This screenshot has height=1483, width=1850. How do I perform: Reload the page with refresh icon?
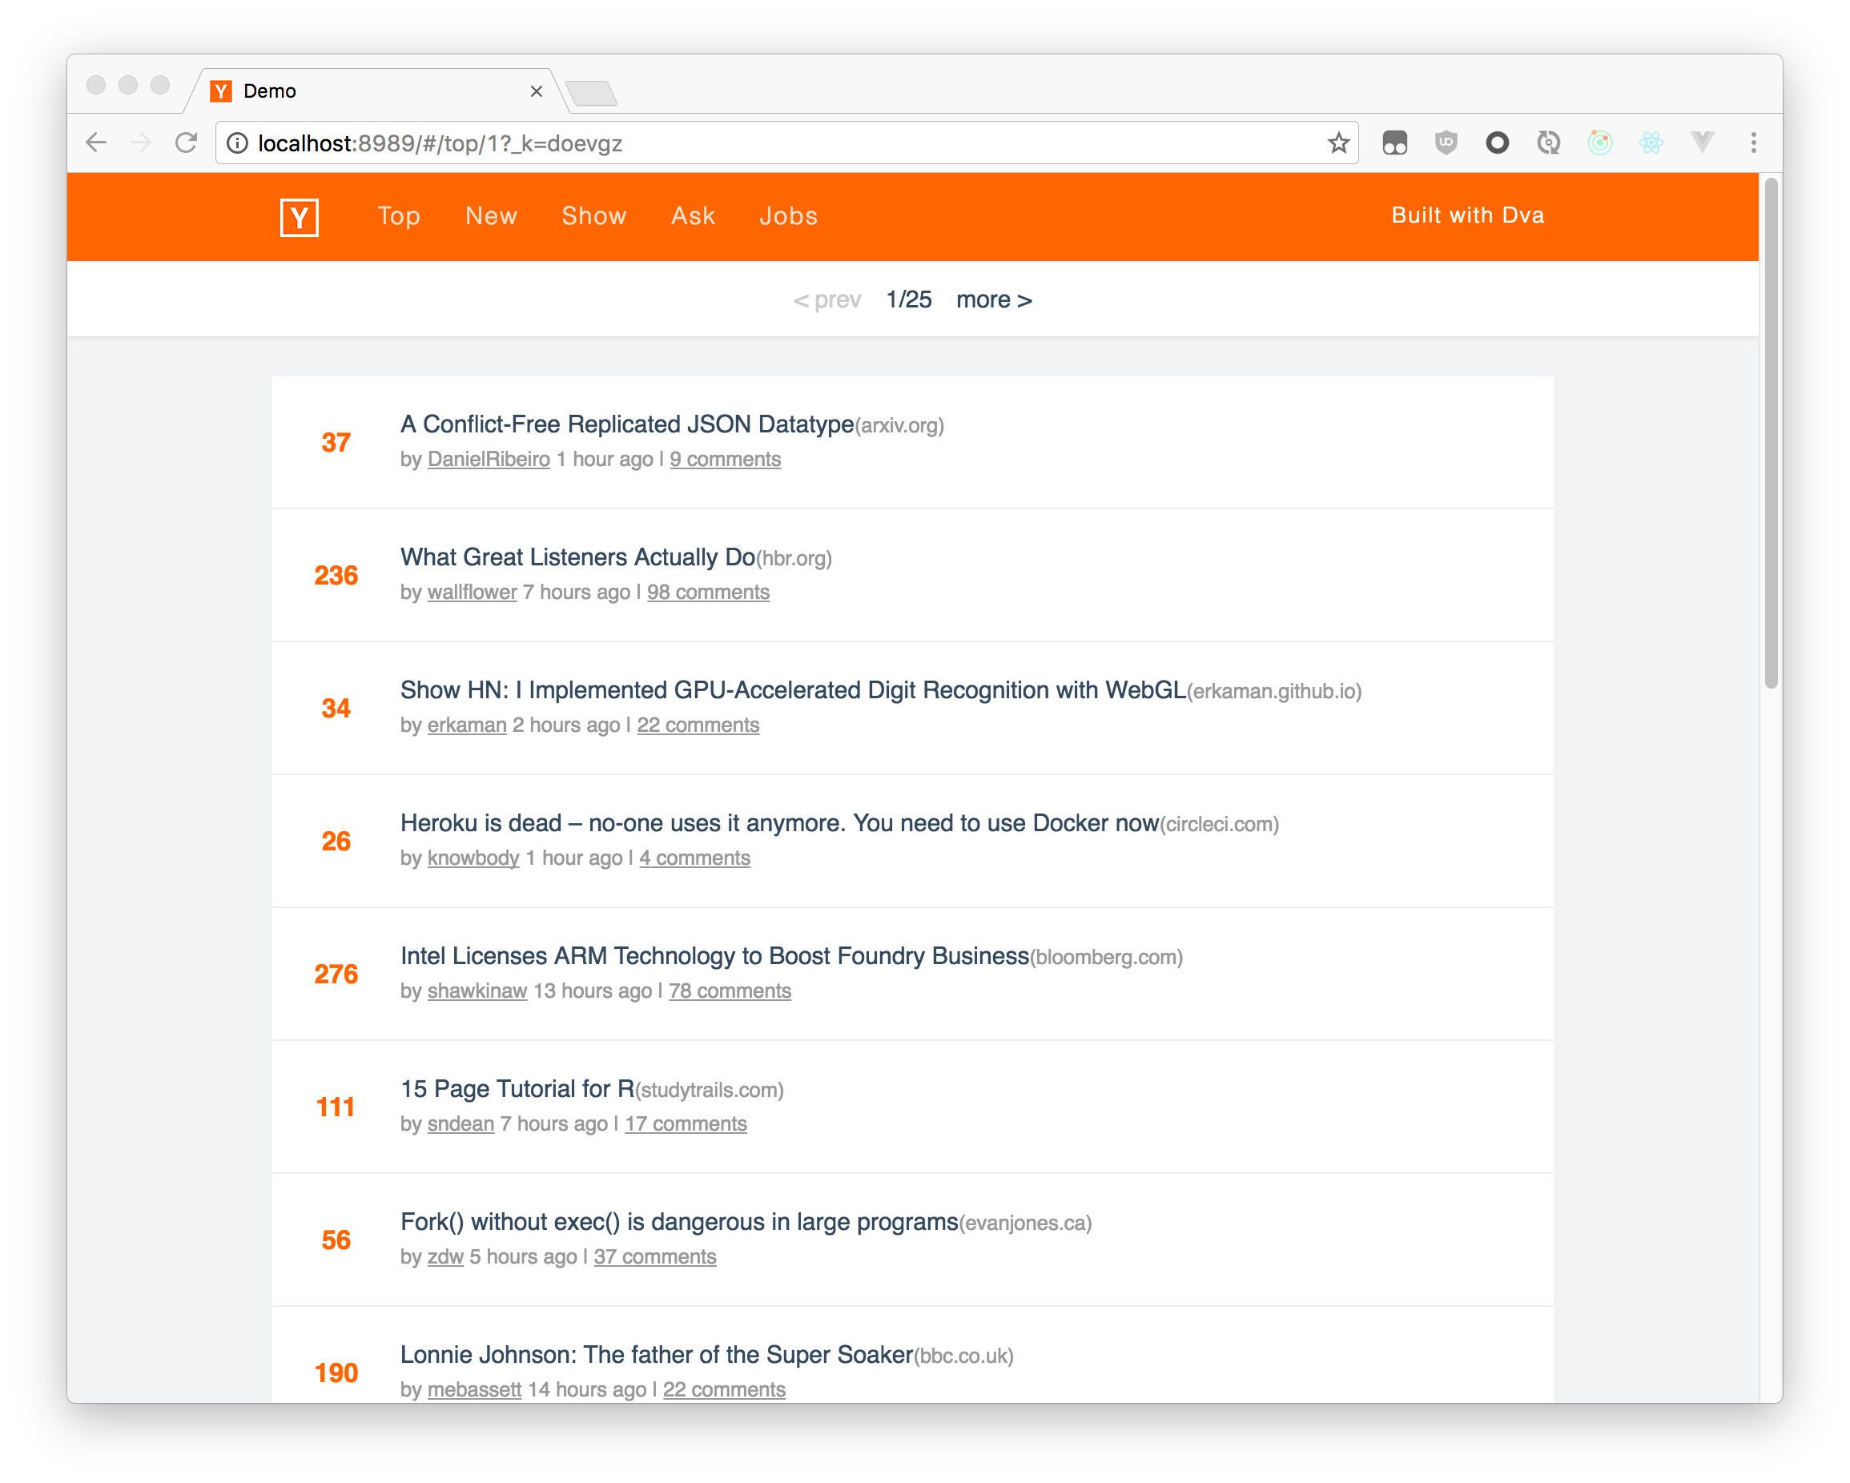tap(186, 143)
